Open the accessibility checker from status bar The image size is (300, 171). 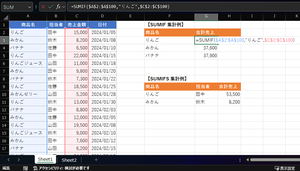coord(62,168)
